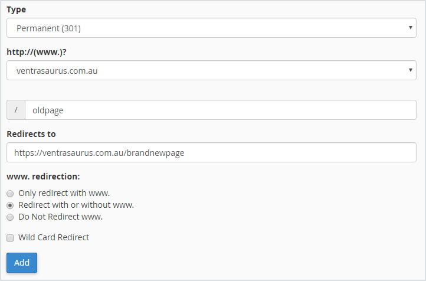
Task: Open the Type dropdown showing Permanent (301)
Action: [x=211, y=28]
